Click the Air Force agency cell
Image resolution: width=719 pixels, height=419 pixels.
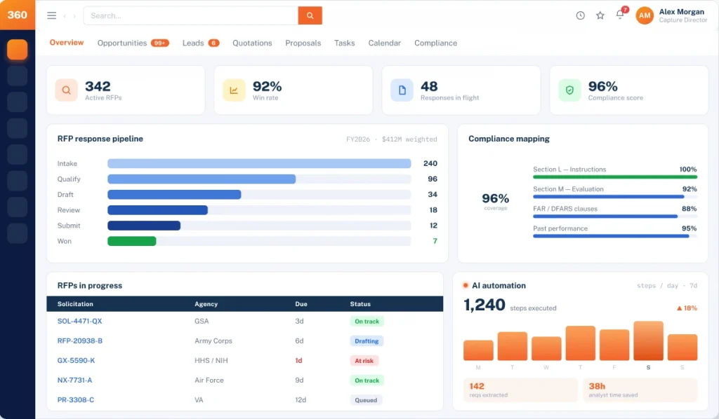coord(209,380)
